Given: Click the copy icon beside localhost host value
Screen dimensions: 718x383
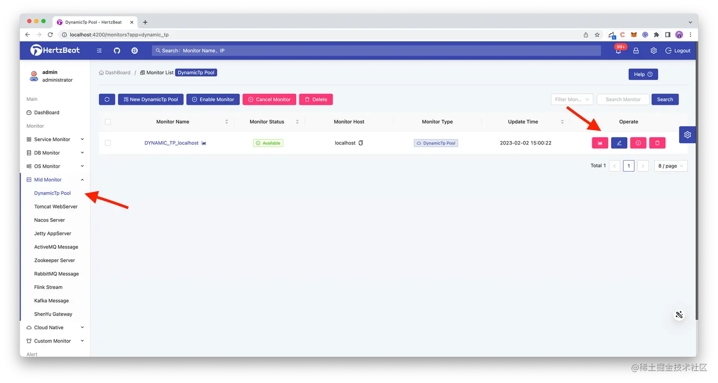Looking at the screenshot, I should (361, 143).
